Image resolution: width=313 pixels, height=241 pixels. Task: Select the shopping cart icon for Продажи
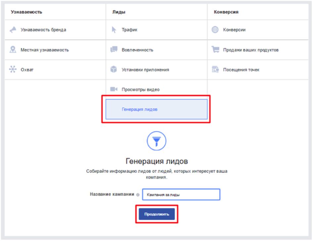click(215, 50)
